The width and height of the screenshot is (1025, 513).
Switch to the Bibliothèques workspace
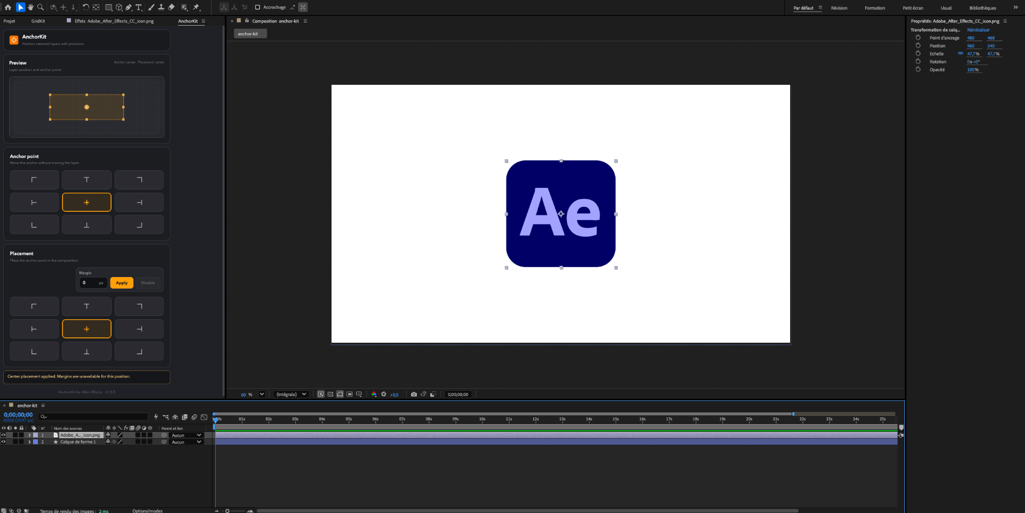coord(983,8)
